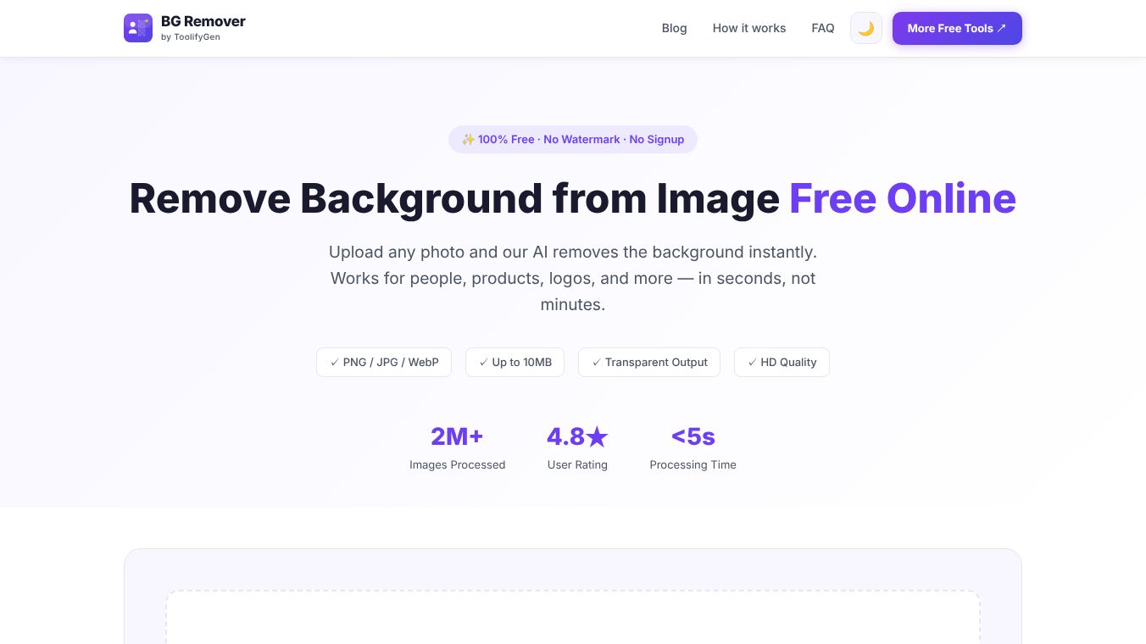Click the BG Remover brand name
1146x644 pixels.
pos(203,21)
